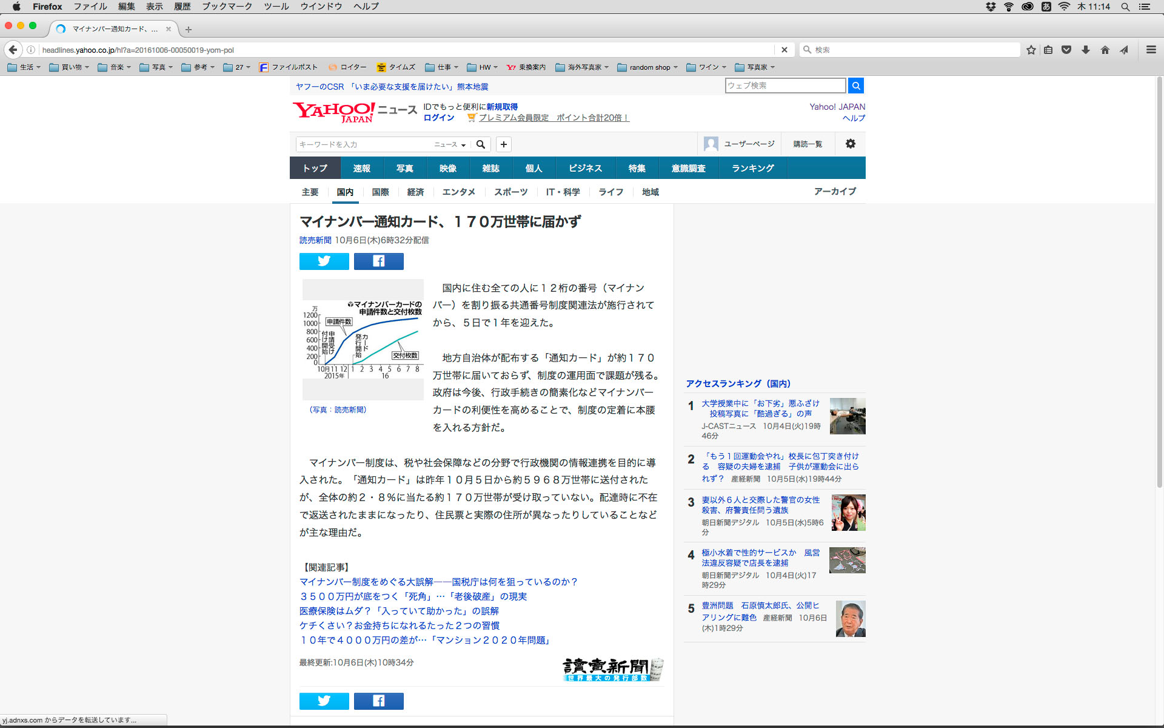Expand the ニュース search category dropdown

click(450, 144)
